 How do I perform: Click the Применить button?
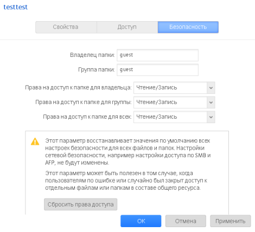click(231, 221)
